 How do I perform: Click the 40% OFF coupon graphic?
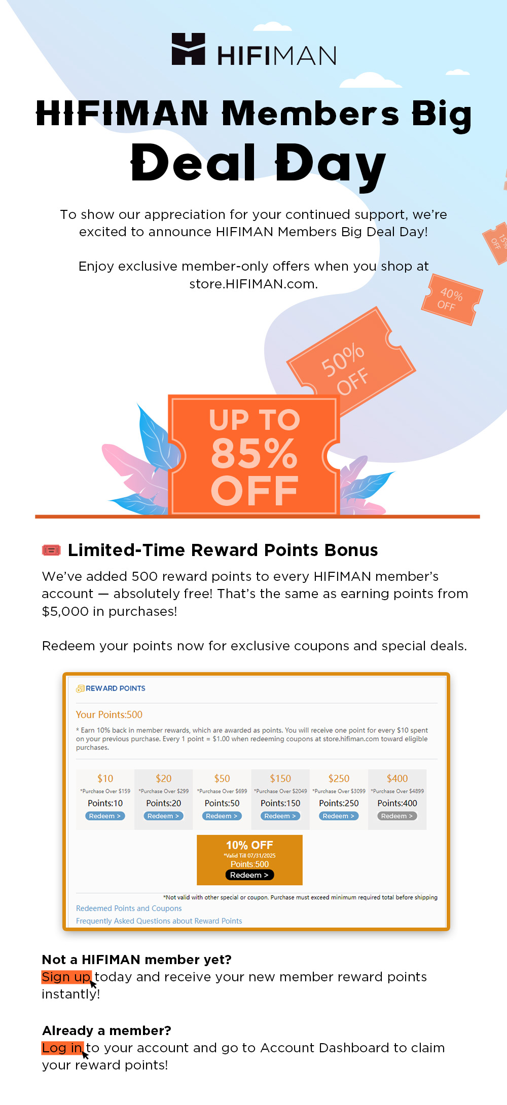(x=451, y=300)
